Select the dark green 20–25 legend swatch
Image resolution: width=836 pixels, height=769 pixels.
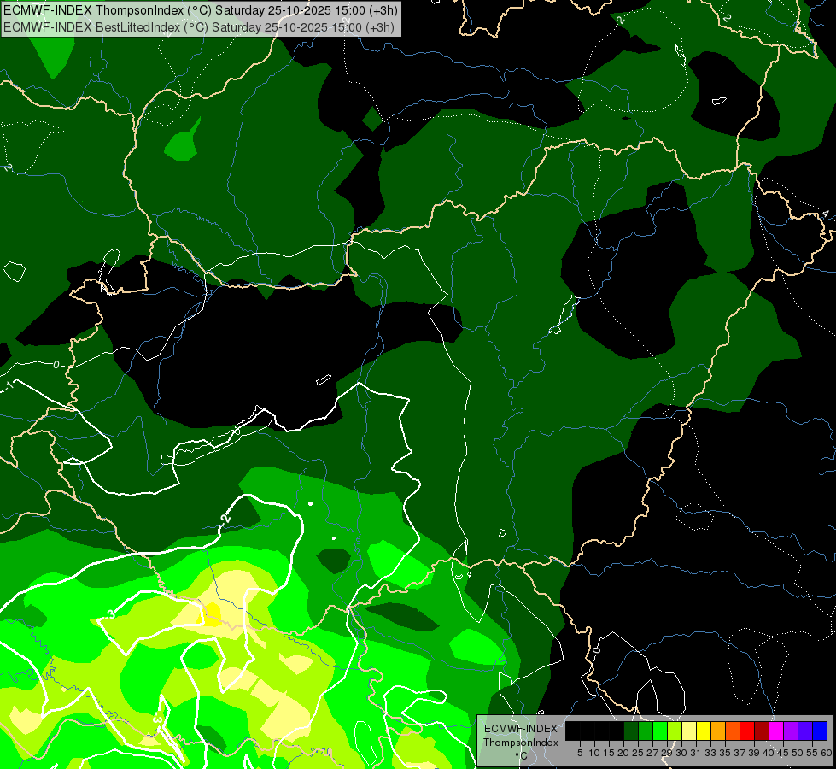point(631,731)
